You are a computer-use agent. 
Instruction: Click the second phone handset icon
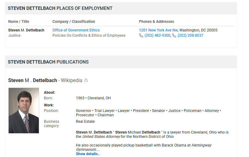click(x=174, y=35)
